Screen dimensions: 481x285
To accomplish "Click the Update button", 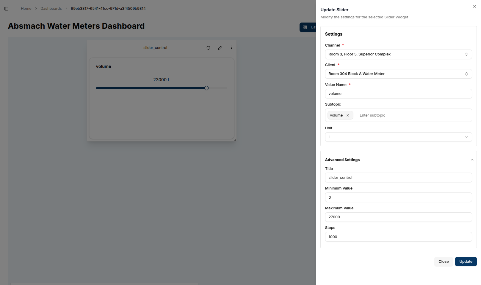I will (x=466, y=262).
